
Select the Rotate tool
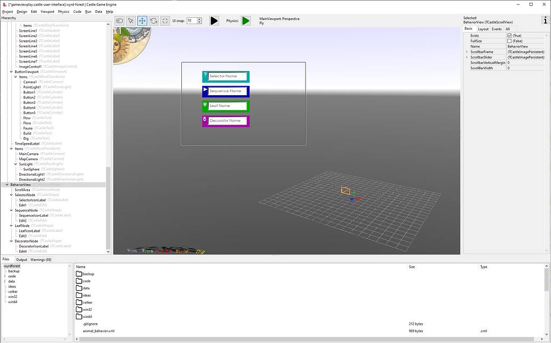pyautogui.click(x=154, y=20)
